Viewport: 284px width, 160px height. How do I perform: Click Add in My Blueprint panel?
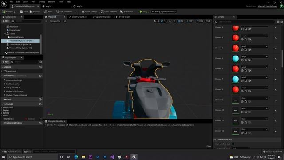pyautogui.click(x=5, y=62)
